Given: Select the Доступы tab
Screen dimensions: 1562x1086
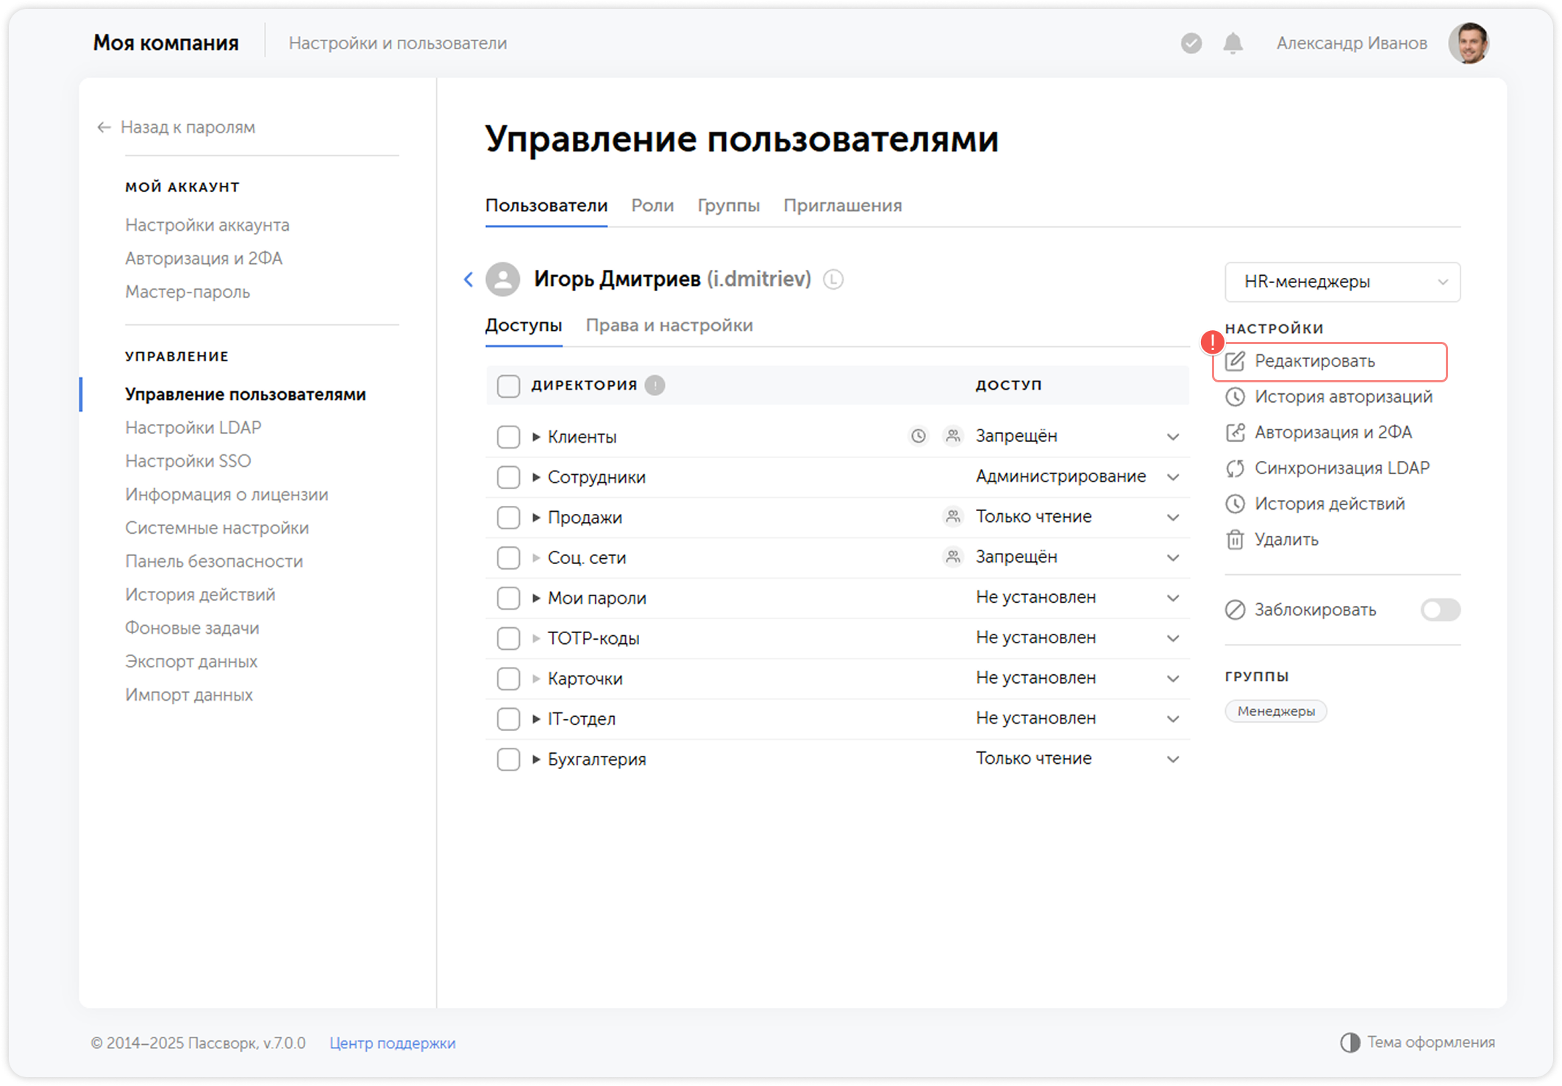Looking at the screenshot, I should 523,326.
